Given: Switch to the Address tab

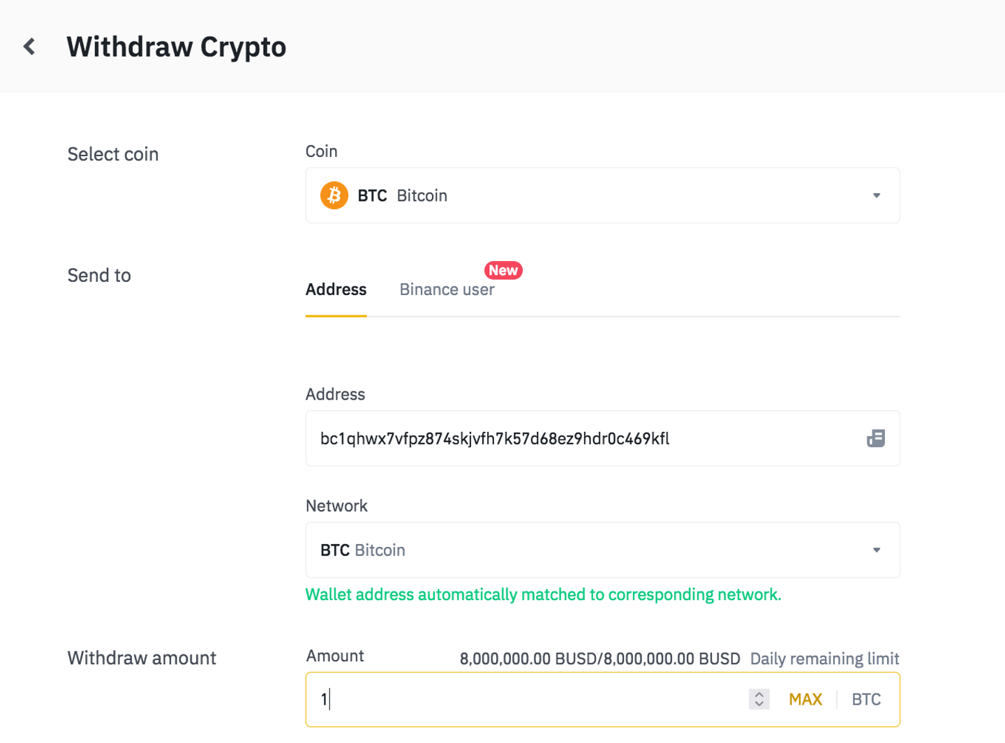Looking at the screenshot, I should point(336,290).
